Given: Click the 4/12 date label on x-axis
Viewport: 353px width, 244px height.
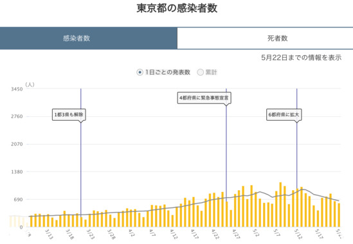Looking at the screenshot, I should pos(174,234).
